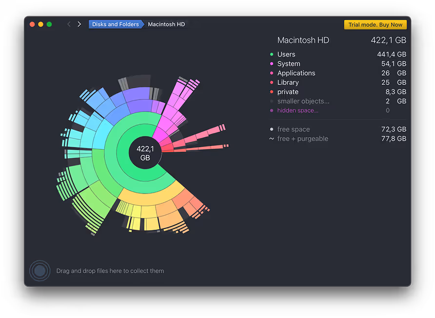Click the Macintosh HD title in sidebar
Viewport: 435px width, 318px height.
coord(303,40)
